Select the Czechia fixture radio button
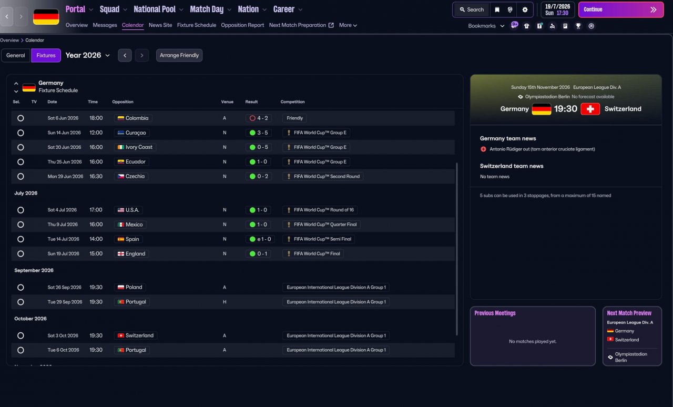673x407 pixels. (21, 177)
